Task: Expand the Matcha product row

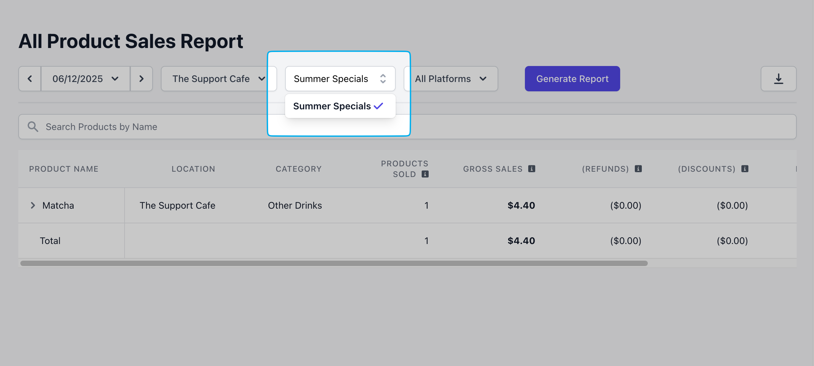Action: (x=33, y=205)
